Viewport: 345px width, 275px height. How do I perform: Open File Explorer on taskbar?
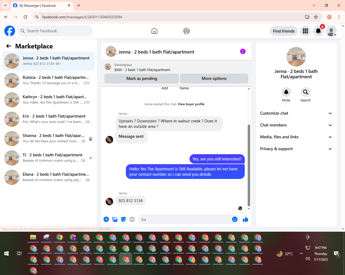pos(33,237)
